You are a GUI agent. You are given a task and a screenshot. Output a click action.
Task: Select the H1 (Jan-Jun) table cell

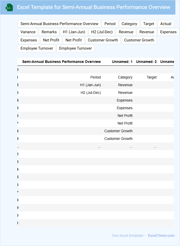pyautogui.click(x=90, y=85)
